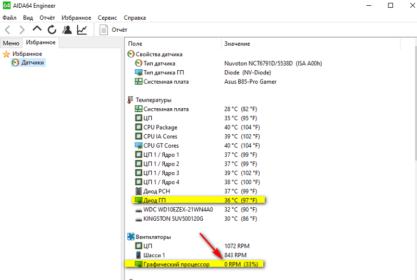Open the graph chart toolbar icon

click(82, 30)
